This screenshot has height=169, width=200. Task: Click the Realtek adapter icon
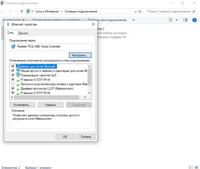tap(13, 46)
